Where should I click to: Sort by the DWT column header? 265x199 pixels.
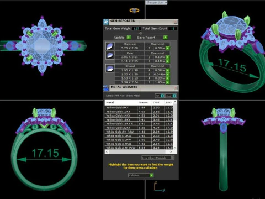pos(158,102)
